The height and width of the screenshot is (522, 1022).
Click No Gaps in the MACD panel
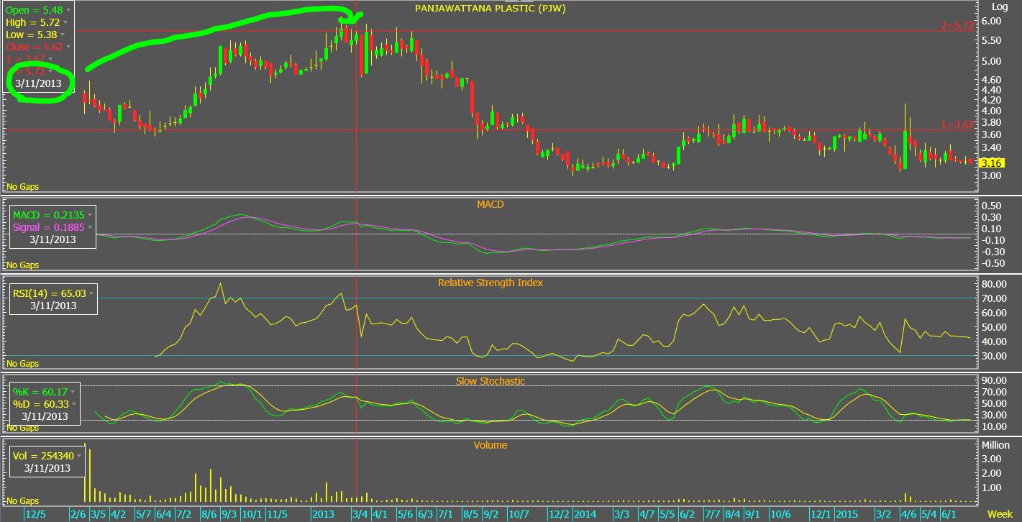click(22, 265)
